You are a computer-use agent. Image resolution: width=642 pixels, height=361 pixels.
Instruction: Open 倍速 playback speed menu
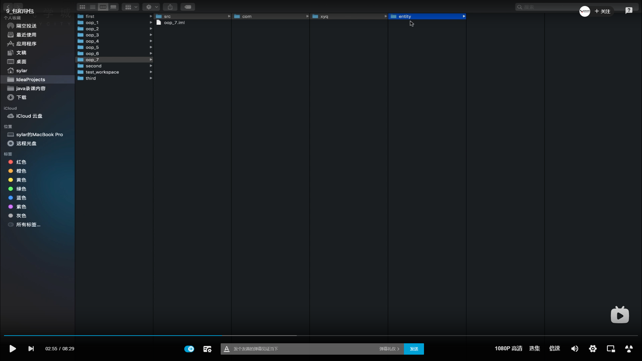pyautogui.click(x=554, y=348)
